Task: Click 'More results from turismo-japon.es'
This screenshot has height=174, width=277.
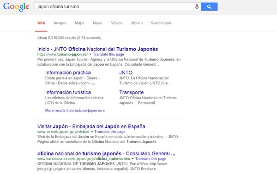Action: (x=75, y=111)
